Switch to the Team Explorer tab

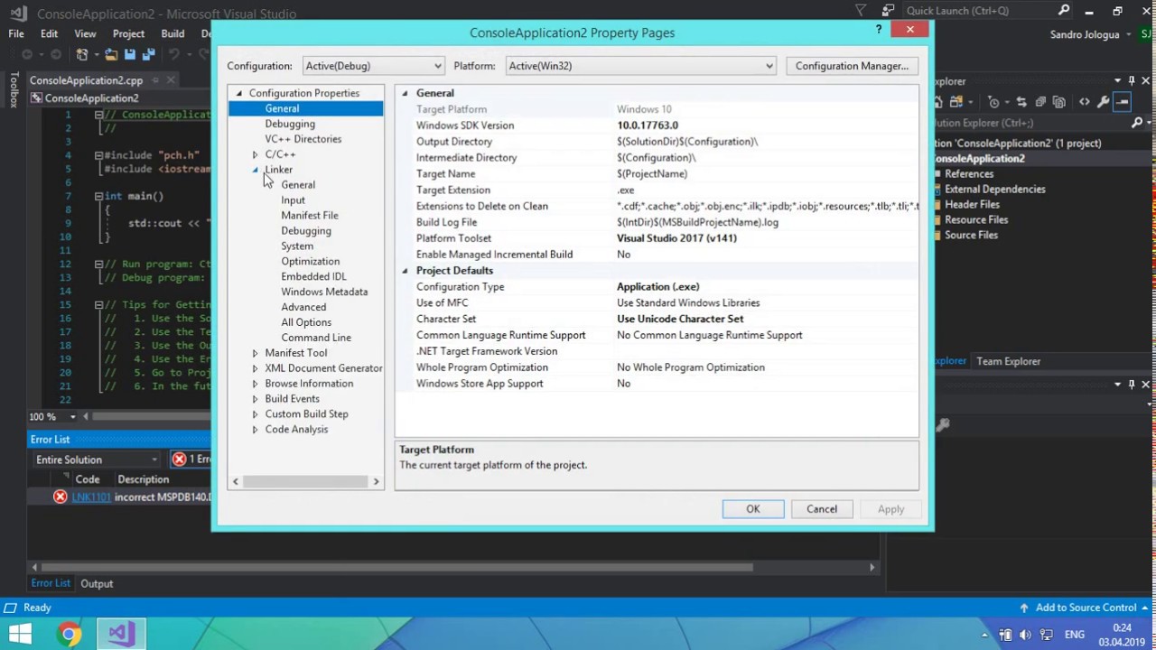click(x=1008, y=361)
